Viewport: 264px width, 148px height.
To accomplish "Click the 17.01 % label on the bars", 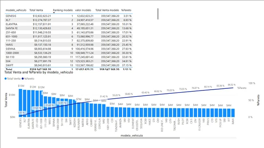I will [37, 108].
